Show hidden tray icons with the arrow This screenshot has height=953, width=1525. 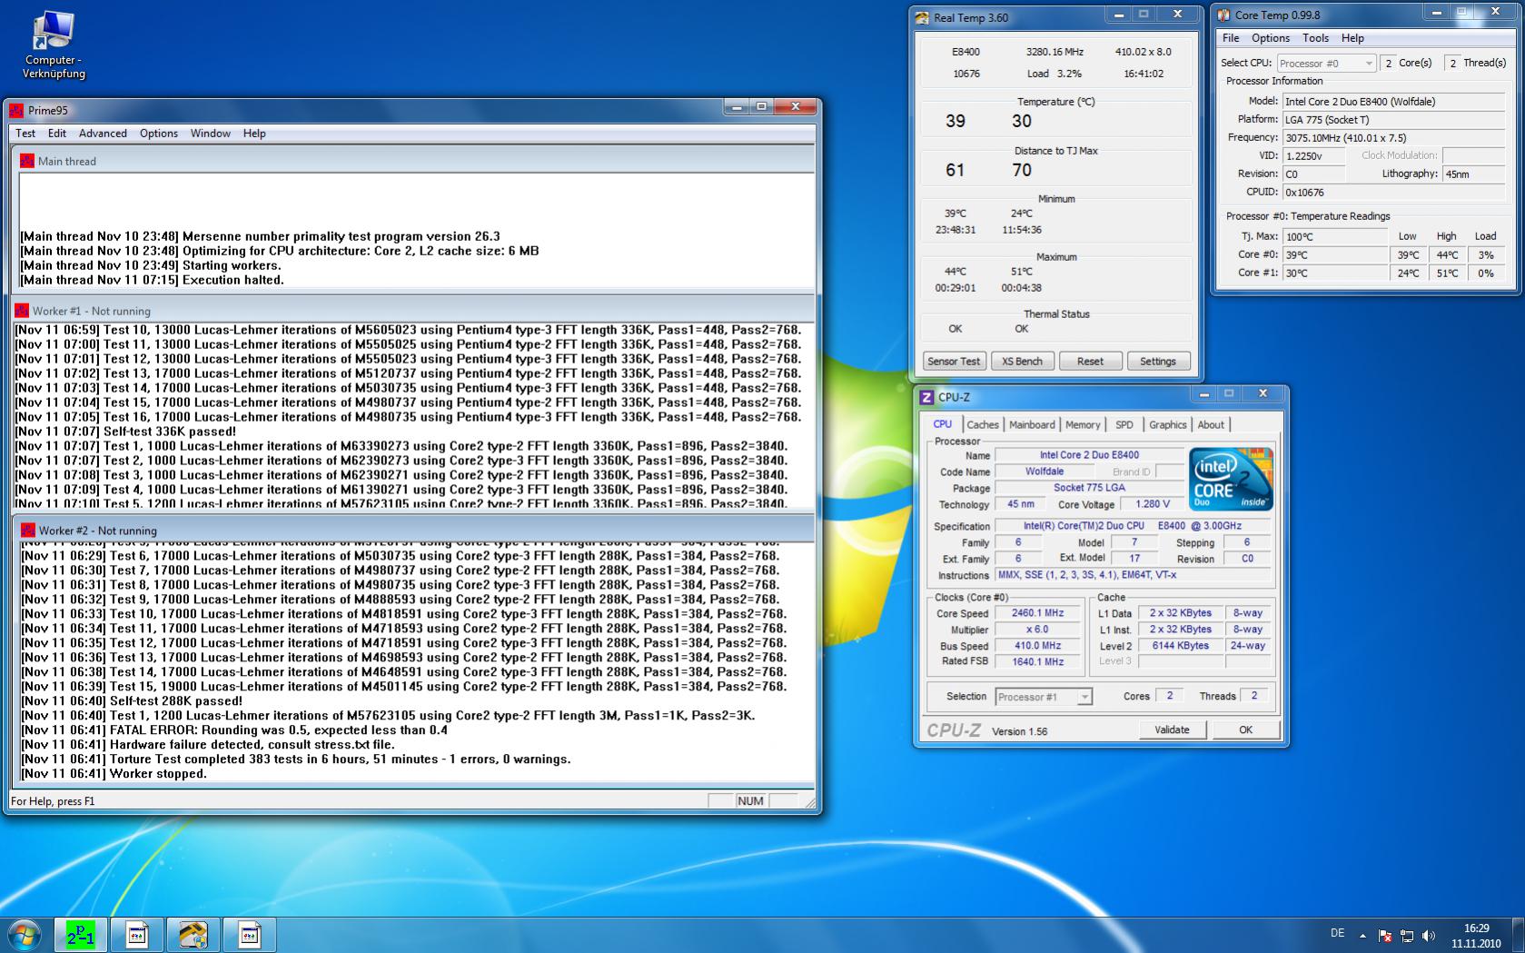click(x=1362, y=935)
